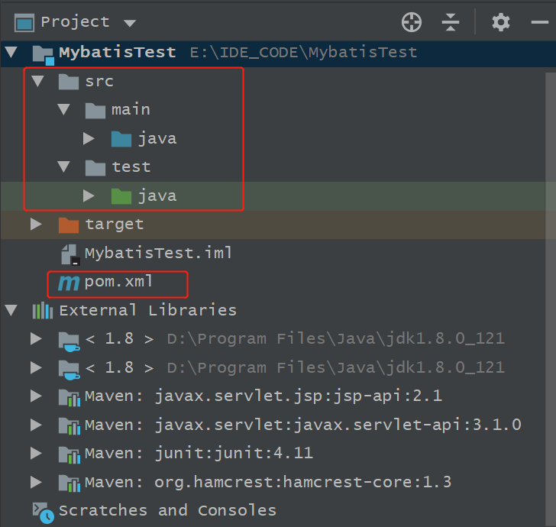This screenshot has height=527, width=556.
Task: Click the Maven m icon for pom.xml
Action: click(x=69, y=283)
